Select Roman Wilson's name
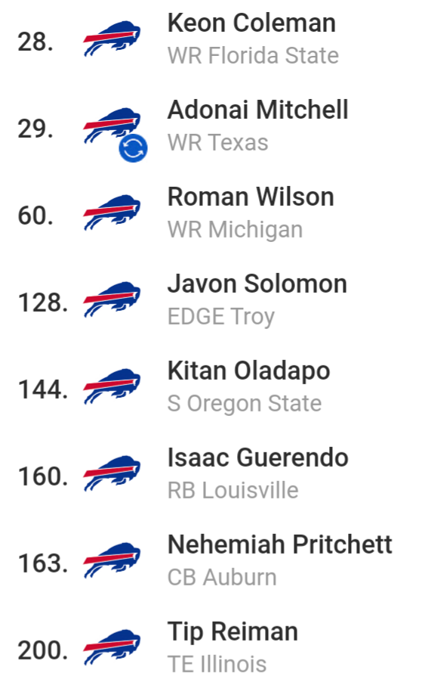Screen dimensions: 422x689 click(251, 197)
